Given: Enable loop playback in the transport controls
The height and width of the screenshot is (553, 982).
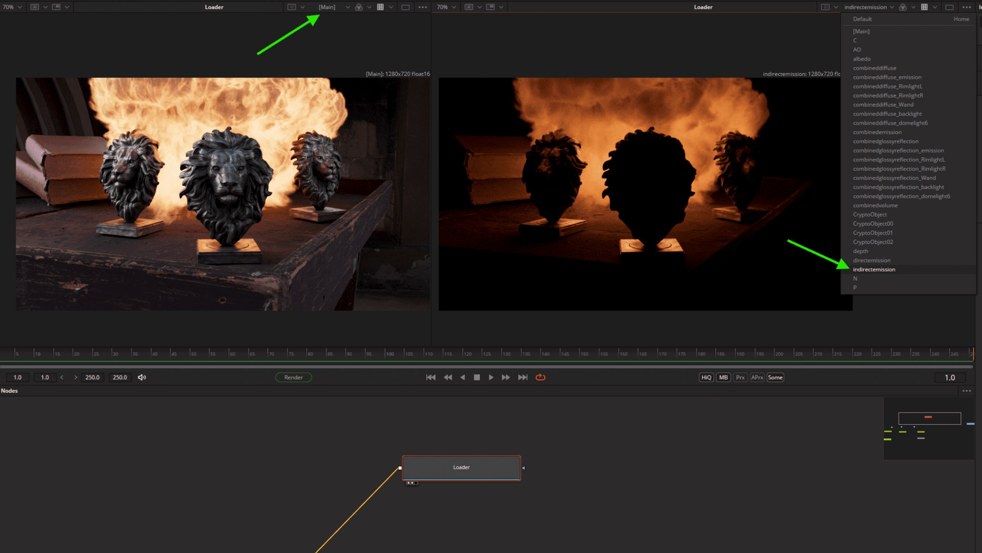Looking at the screenshot, I should (540, 377).
